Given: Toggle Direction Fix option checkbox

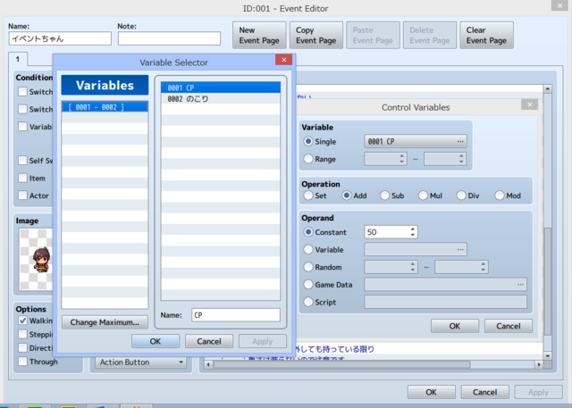Looking at the screenshot, I should point(22,348).
